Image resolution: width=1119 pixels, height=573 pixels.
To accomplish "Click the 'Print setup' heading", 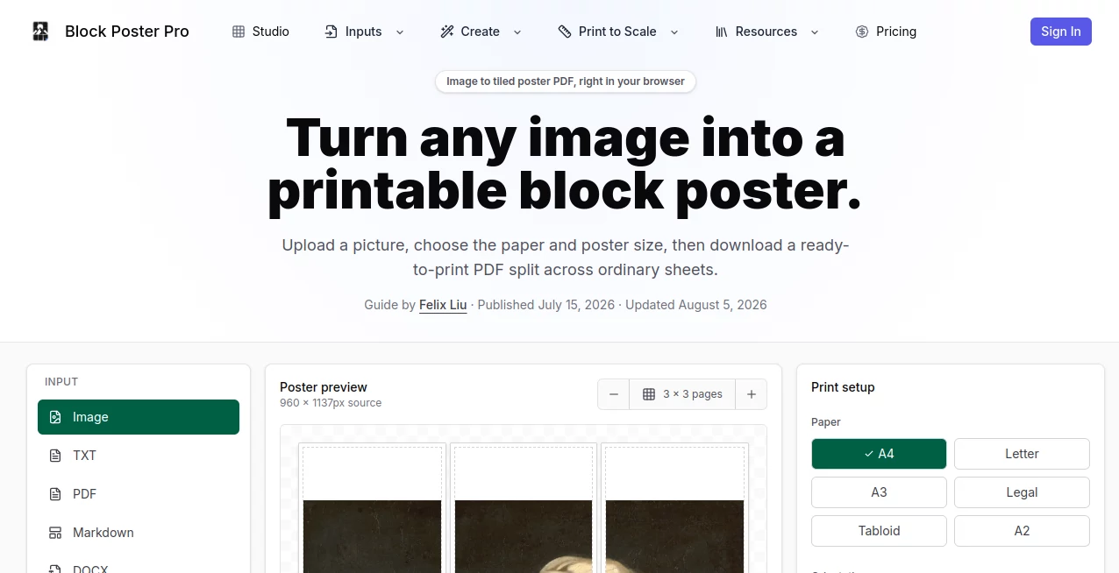I will 843,387.
